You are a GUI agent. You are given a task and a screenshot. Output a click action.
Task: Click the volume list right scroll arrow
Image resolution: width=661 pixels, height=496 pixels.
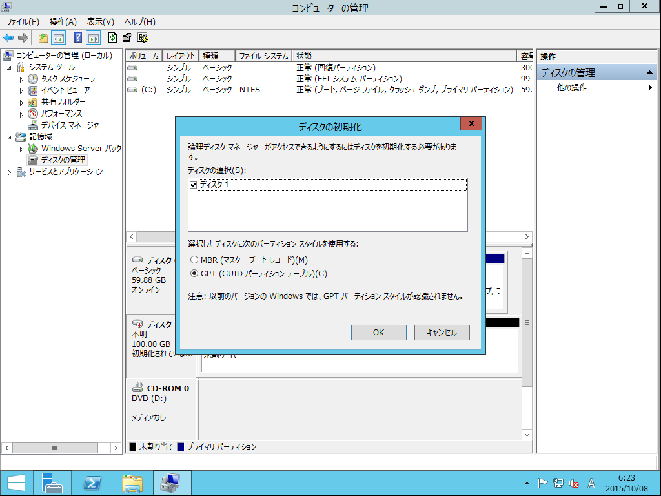(x=527, y=236)
